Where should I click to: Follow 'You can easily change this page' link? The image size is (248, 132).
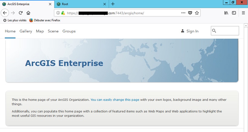pos(115,100)
